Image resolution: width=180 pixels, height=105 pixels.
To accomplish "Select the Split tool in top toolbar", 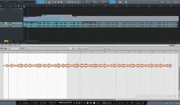I will pos(46,2).
